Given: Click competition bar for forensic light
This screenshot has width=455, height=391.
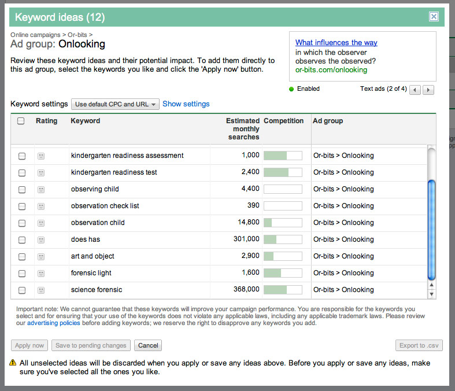Looking at the screenshot, I should 283,273.
